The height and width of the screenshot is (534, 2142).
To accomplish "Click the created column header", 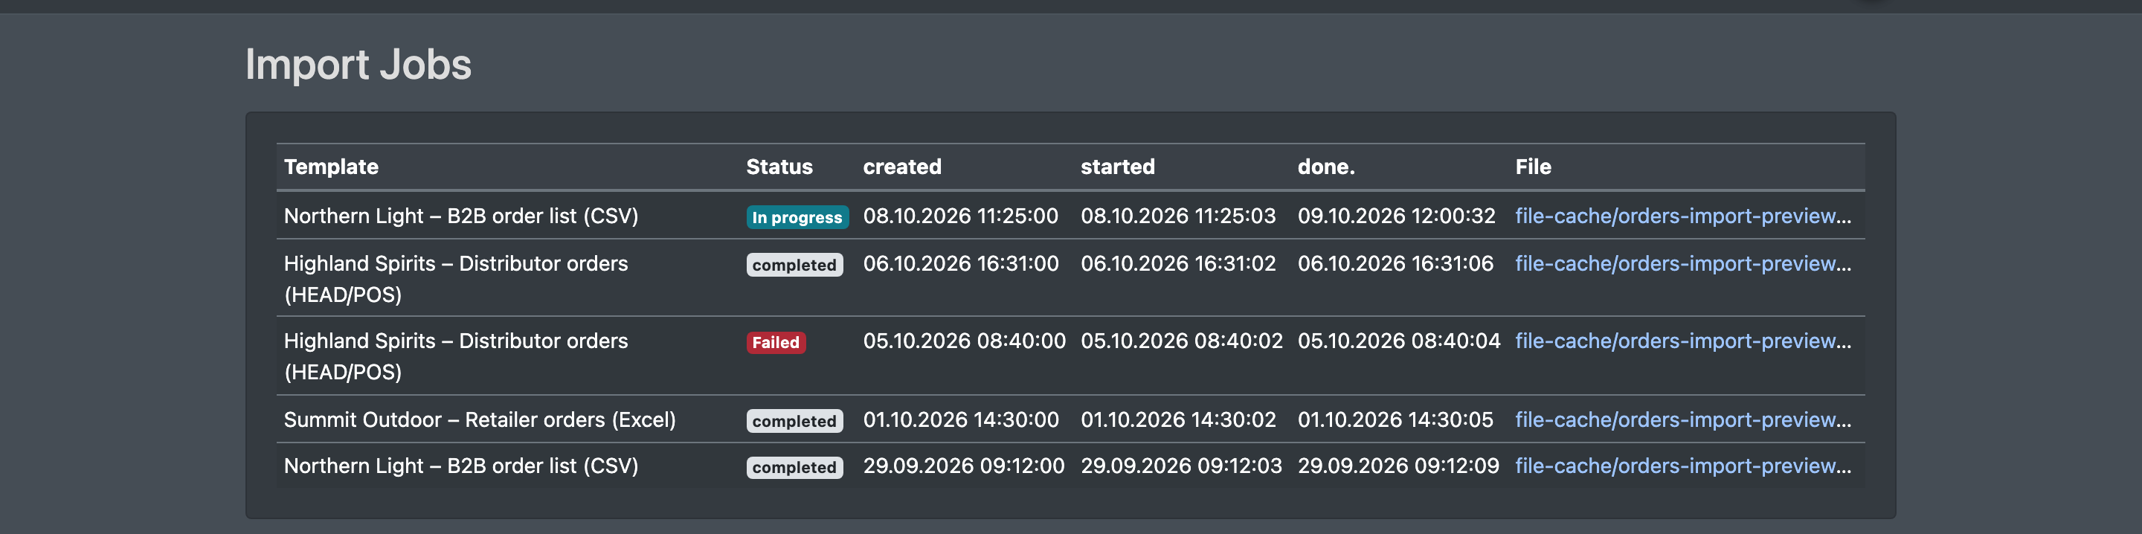I will coord(902,167).
